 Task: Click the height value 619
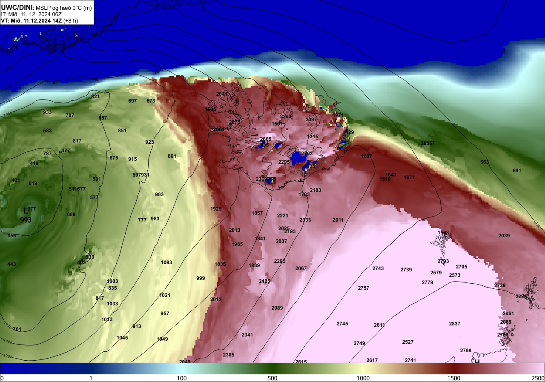click(x=33, y=183)
